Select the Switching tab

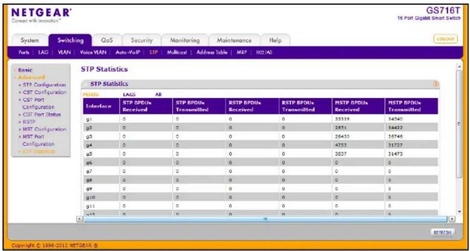coord(70,40)
